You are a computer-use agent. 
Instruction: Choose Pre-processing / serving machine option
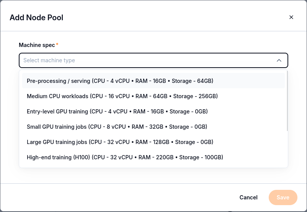[153, 81]
